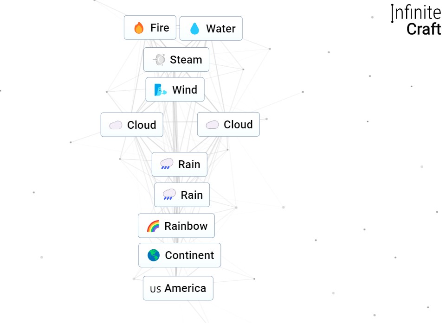Click the left Cloud text label

click(142, 125)
